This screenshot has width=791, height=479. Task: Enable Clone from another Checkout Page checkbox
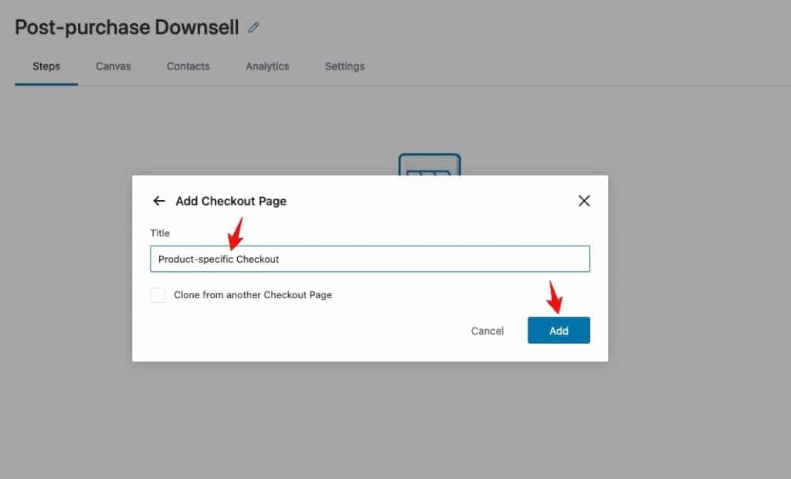[158, 295]
